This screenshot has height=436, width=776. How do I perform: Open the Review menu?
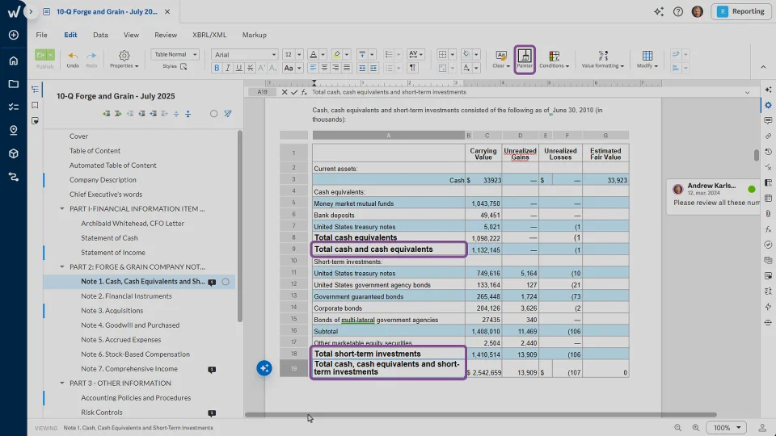coord(165,35)
